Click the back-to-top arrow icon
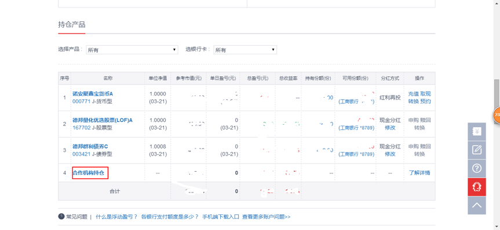500x230 pixels. (477, 205)
